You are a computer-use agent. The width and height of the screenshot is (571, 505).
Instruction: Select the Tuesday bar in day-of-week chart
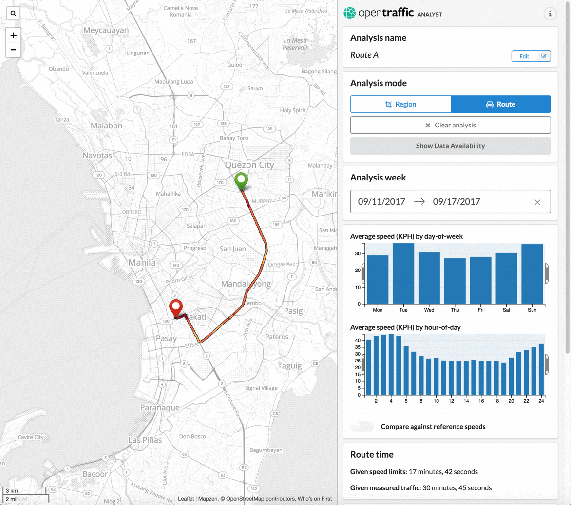pos(403,274)
